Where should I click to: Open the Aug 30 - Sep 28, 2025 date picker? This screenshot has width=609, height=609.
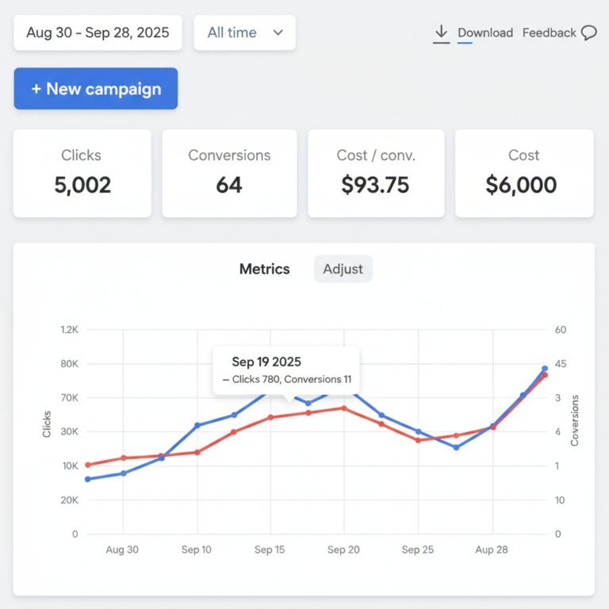(98, 33)
